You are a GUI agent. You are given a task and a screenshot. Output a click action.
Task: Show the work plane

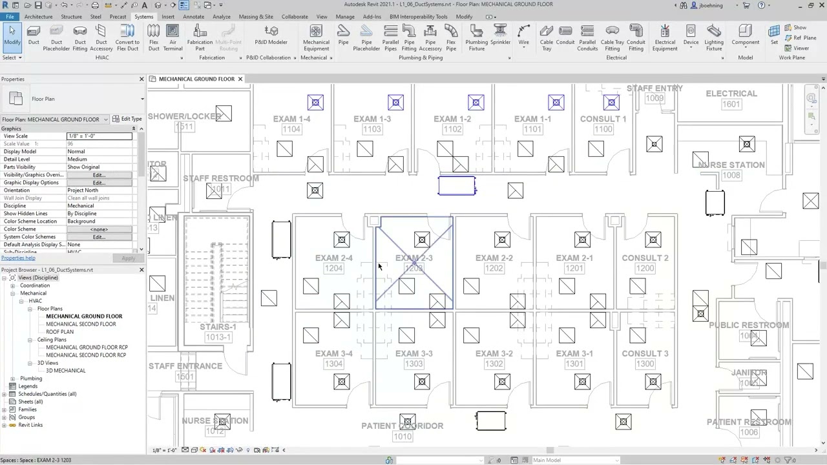click(795, 28)
